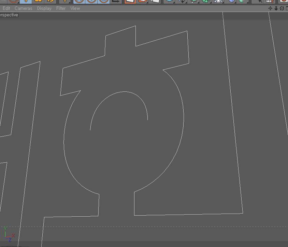Screen dimensions: 288x247
Task: Open the spline tools flyout
Action: coord(182,1)
